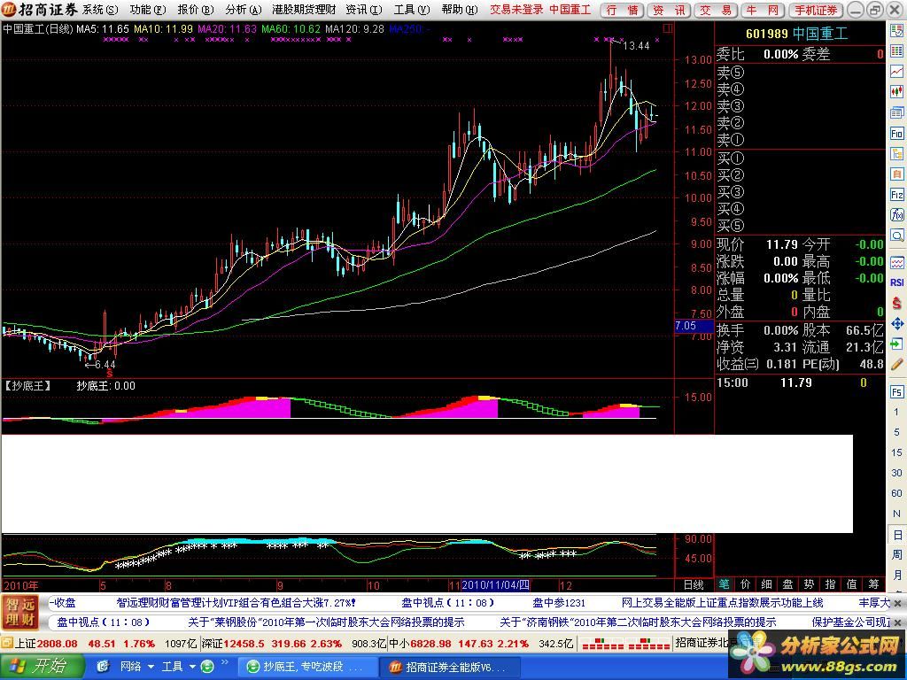Open news link about VIP组合有色组合大涨7.27%
The height and width of the screenshot is (680, 907).
[x=236, y=602]
